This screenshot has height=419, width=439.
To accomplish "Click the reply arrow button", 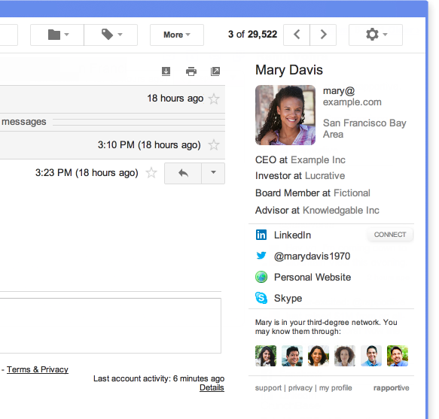I will [183, 173].
